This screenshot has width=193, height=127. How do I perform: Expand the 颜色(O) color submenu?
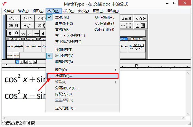(83, 70)
